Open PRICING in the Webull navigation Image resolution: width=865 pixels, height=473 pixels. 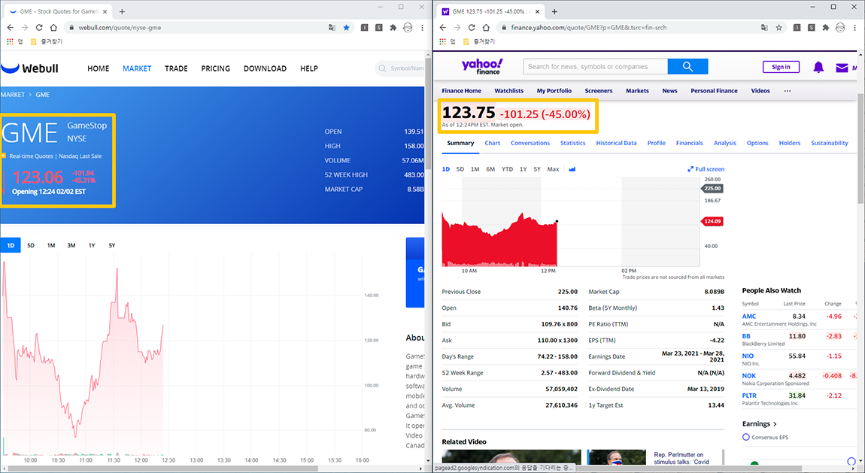click(x=215, y=68)
